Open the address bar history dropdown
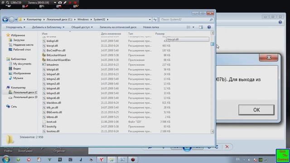The image size is (290, 163). tap(150, 19)
